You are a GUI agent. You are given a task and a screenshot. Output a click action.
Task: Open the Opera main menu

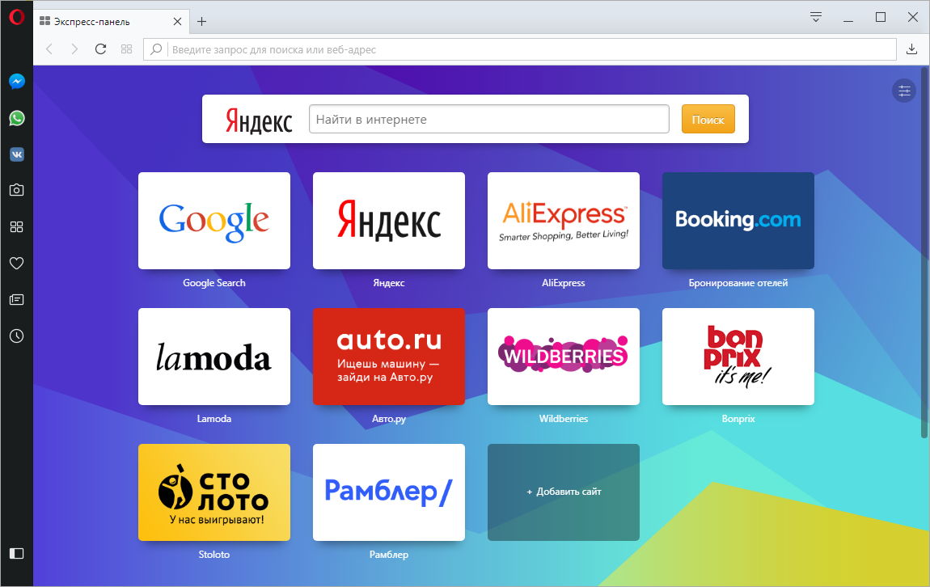tap(17, 17)
